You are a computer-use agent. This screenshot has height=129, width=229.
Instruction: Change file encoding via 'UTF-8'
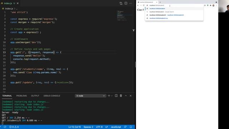tap(99, 127)
